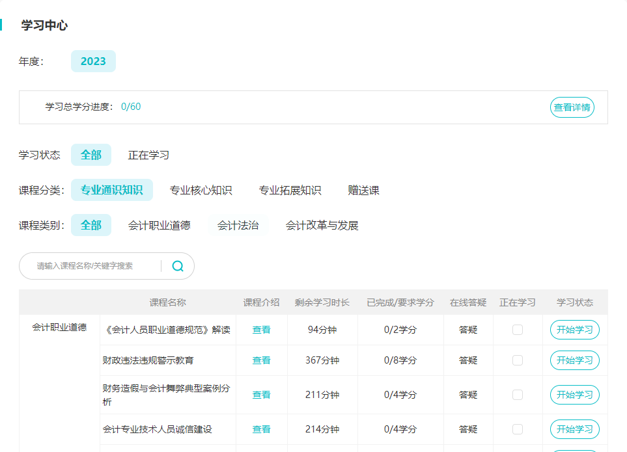Tick 正在学习 checkbox for 会计专业技术人员诚信建设

coord(518,429)
